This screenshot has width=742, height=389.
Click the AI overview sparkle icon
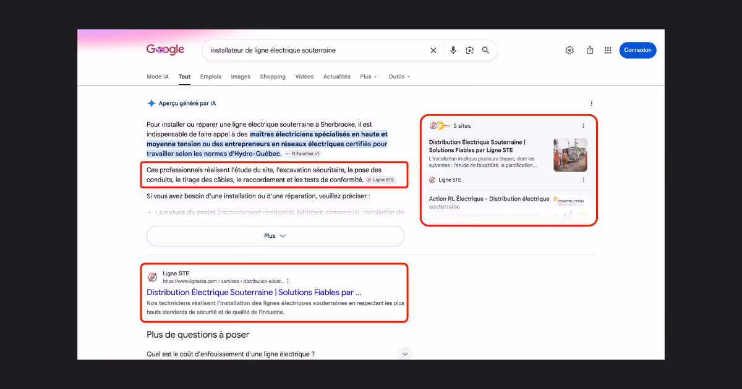pos(151,104)
